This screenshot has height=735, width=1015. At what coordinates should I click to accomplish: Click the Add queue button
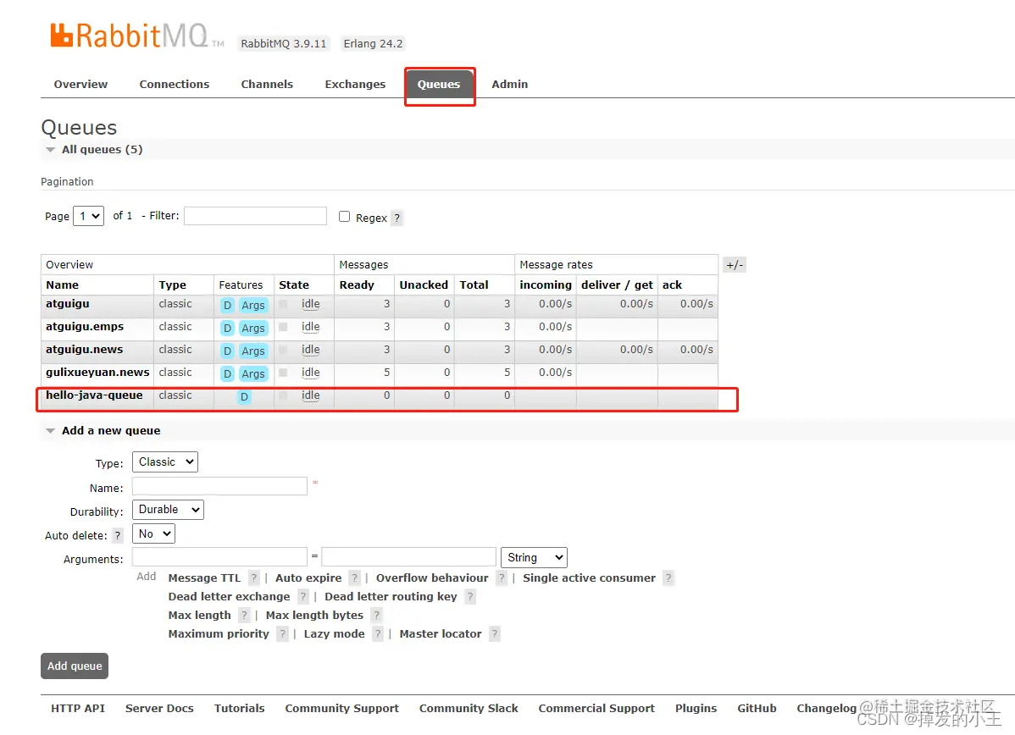[75, 666]
